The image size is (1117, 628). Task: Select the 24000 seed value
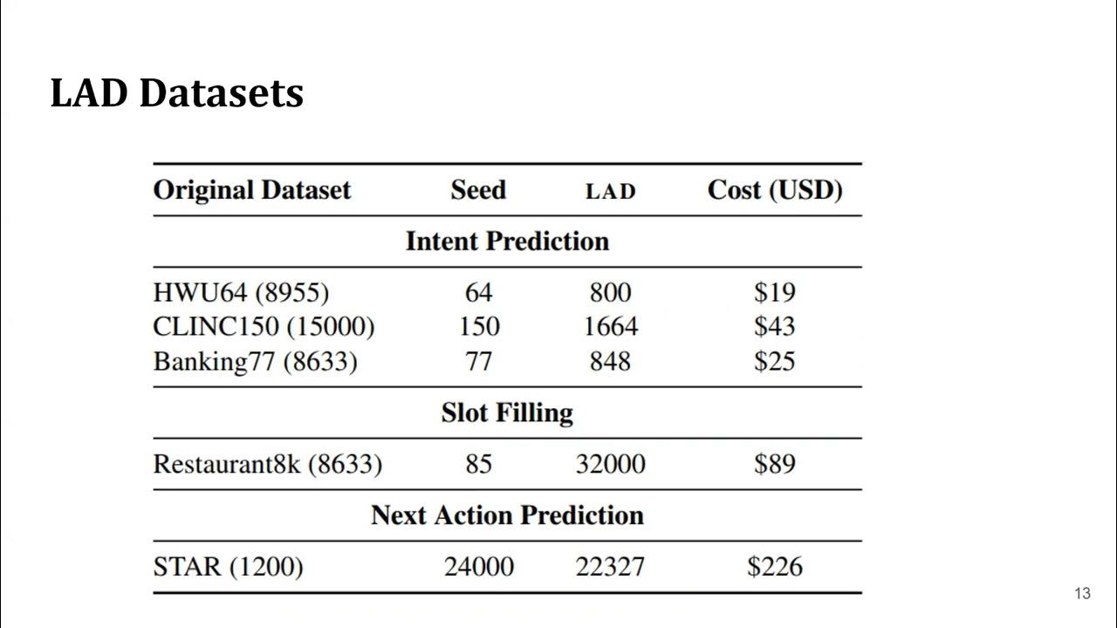coord(478,567)
